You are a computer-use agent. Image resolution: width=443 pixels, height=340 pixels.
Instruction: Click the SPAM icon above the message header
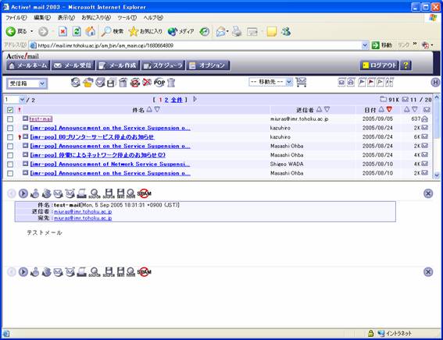coord(144,193)
